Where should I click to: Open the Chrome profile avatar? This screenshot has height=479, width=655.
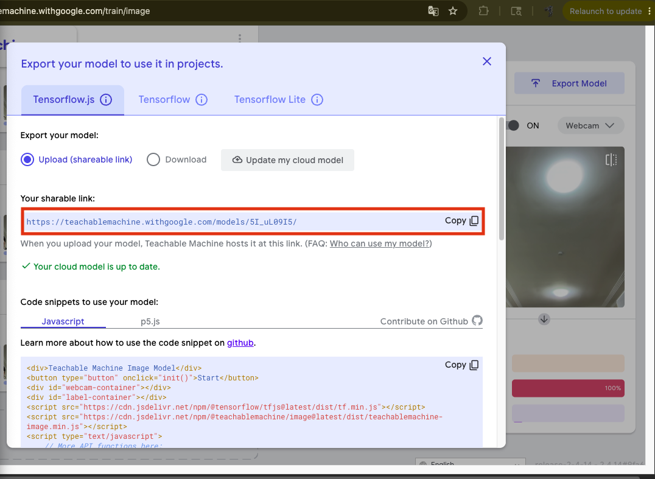(549, 12)
